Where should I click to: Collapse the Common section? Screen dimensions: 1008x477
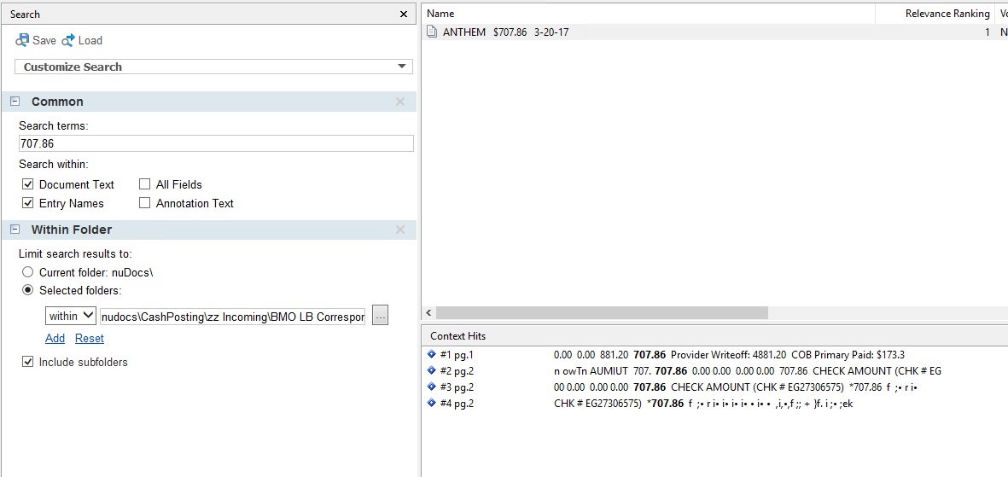tap(16, 102)
